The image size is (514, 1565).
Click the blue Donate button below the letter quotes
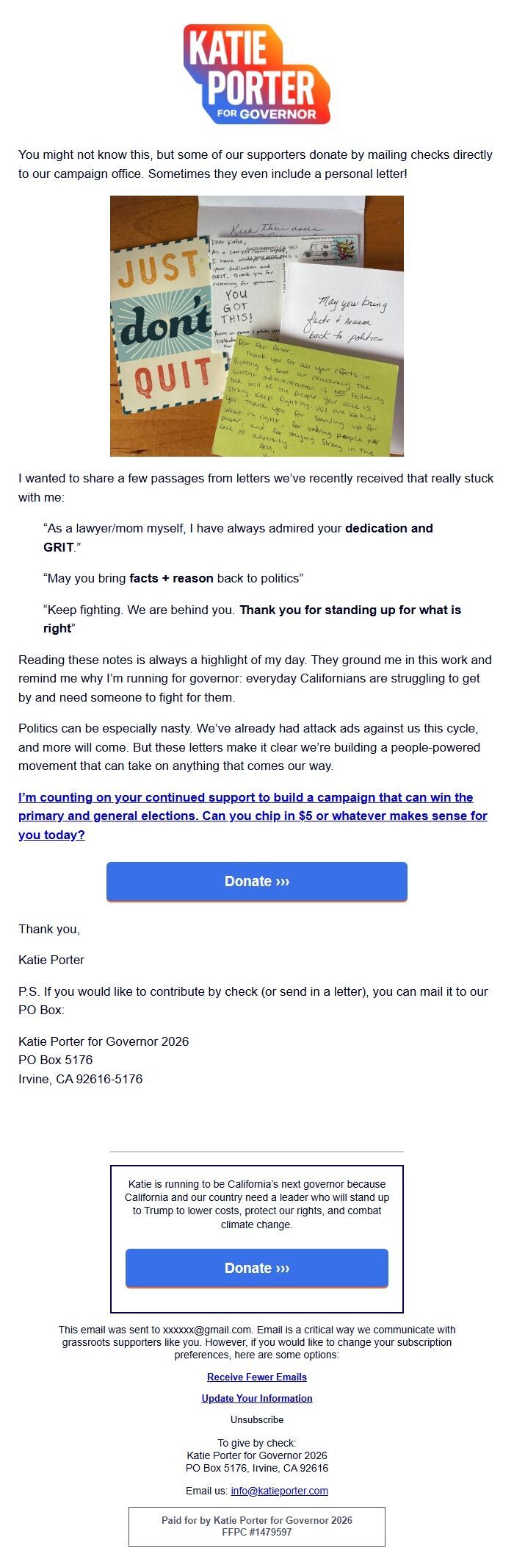coord(256,881)
